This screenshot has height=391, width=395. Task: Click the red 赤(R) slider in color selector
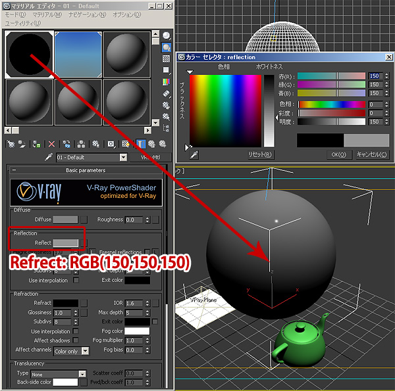click(332, 76)
